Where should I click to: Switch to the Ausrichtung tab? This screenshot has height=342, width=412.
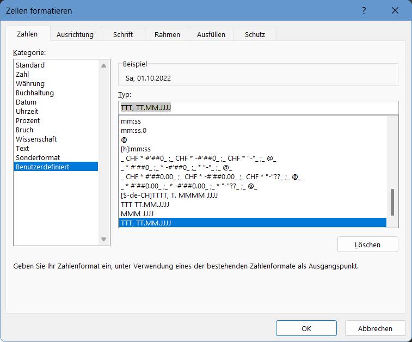tap(75, 34)
